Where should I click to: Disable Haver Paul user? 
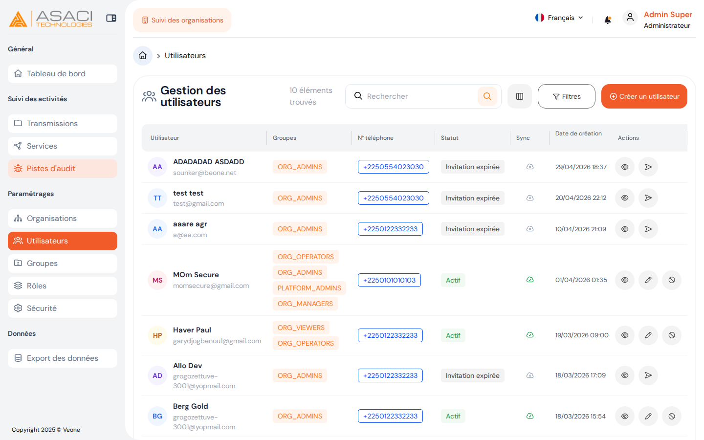pos(672,335)
